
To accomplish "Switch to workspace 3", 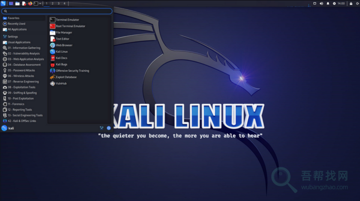I will pos(58,3).
